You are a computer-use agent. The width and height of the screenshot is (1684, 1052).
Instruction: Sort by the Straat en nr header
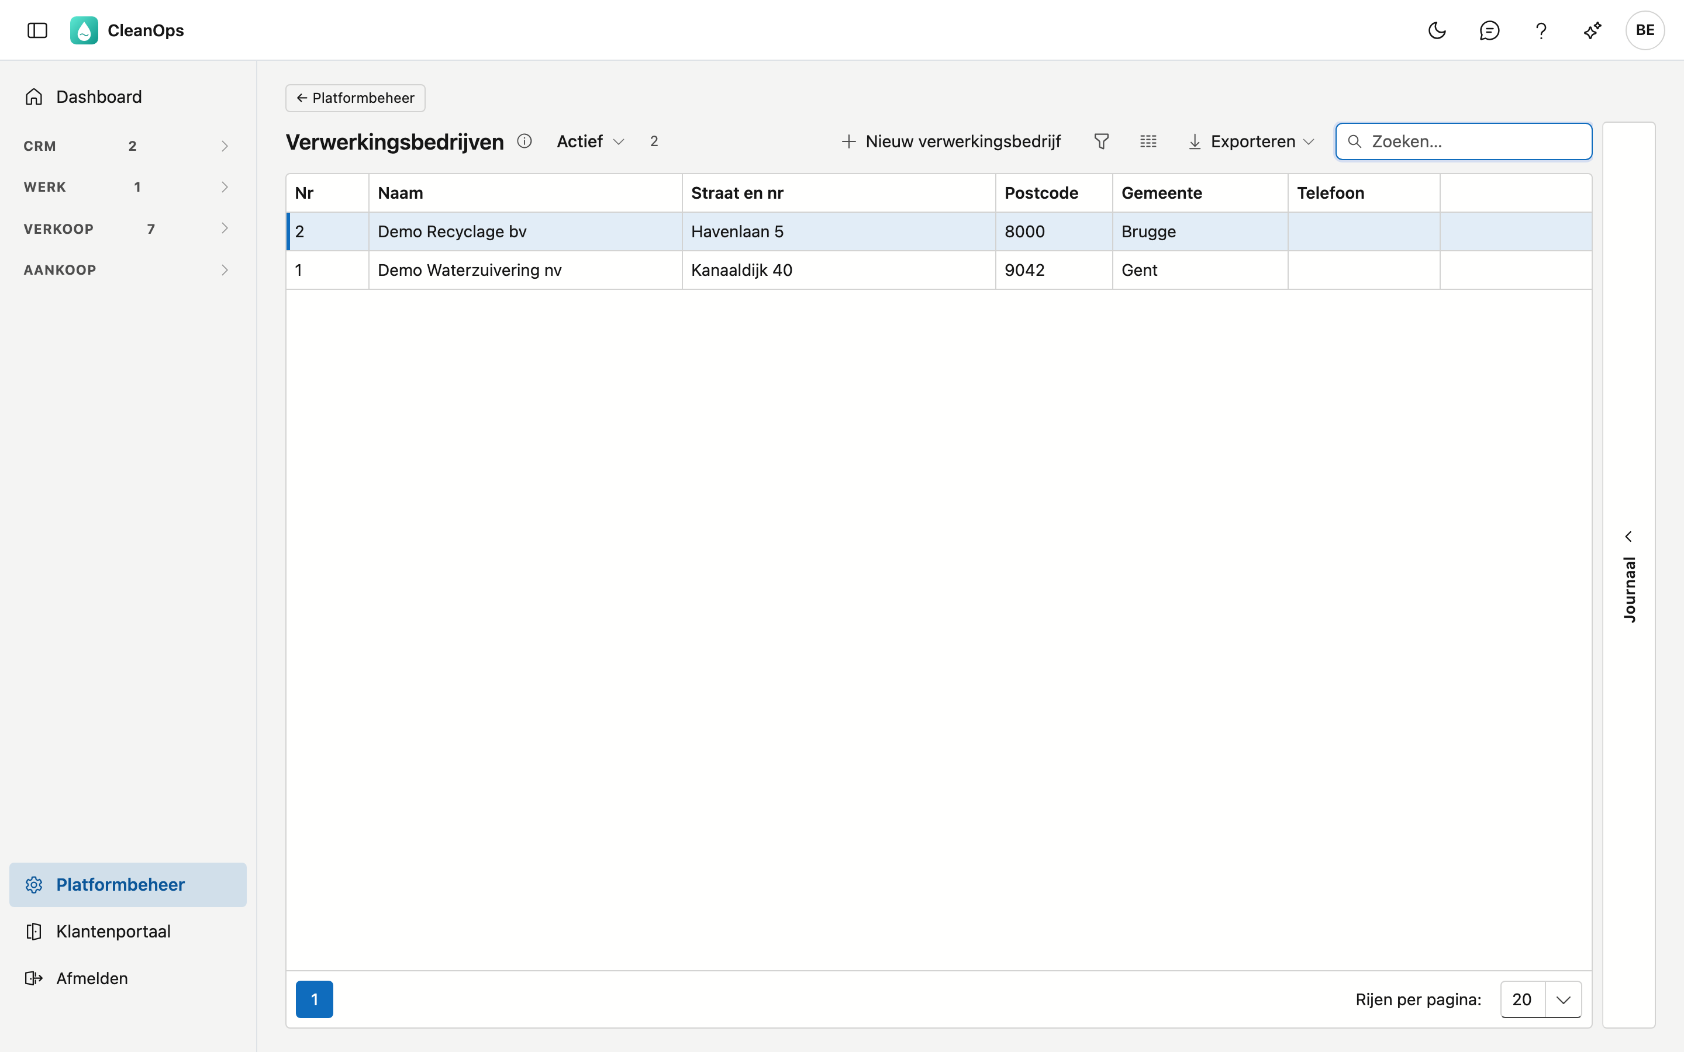point(838,193)
